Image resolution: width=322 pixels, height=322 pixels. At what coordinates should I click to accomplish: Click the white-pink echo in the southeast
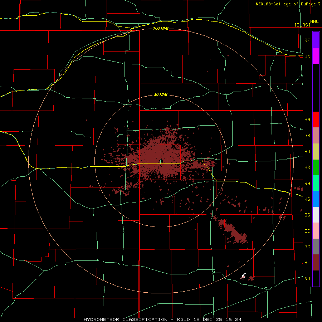pos(243,276)
